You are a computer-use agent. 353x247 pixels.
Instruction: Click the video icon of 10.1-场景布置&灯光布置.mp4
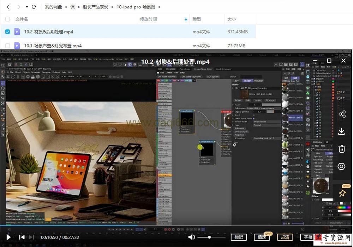(x=17, y=46)
